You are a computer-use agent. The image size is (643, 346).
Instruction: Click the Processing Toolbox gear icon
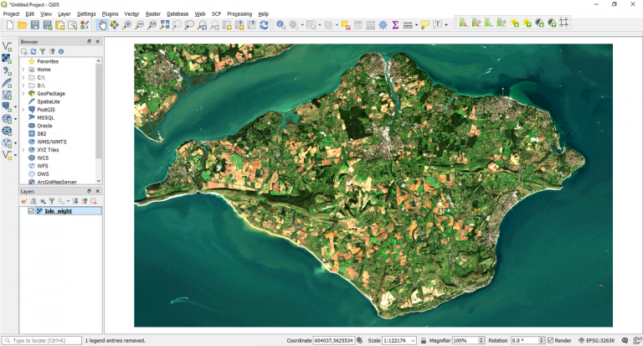(x=383, y=25)
